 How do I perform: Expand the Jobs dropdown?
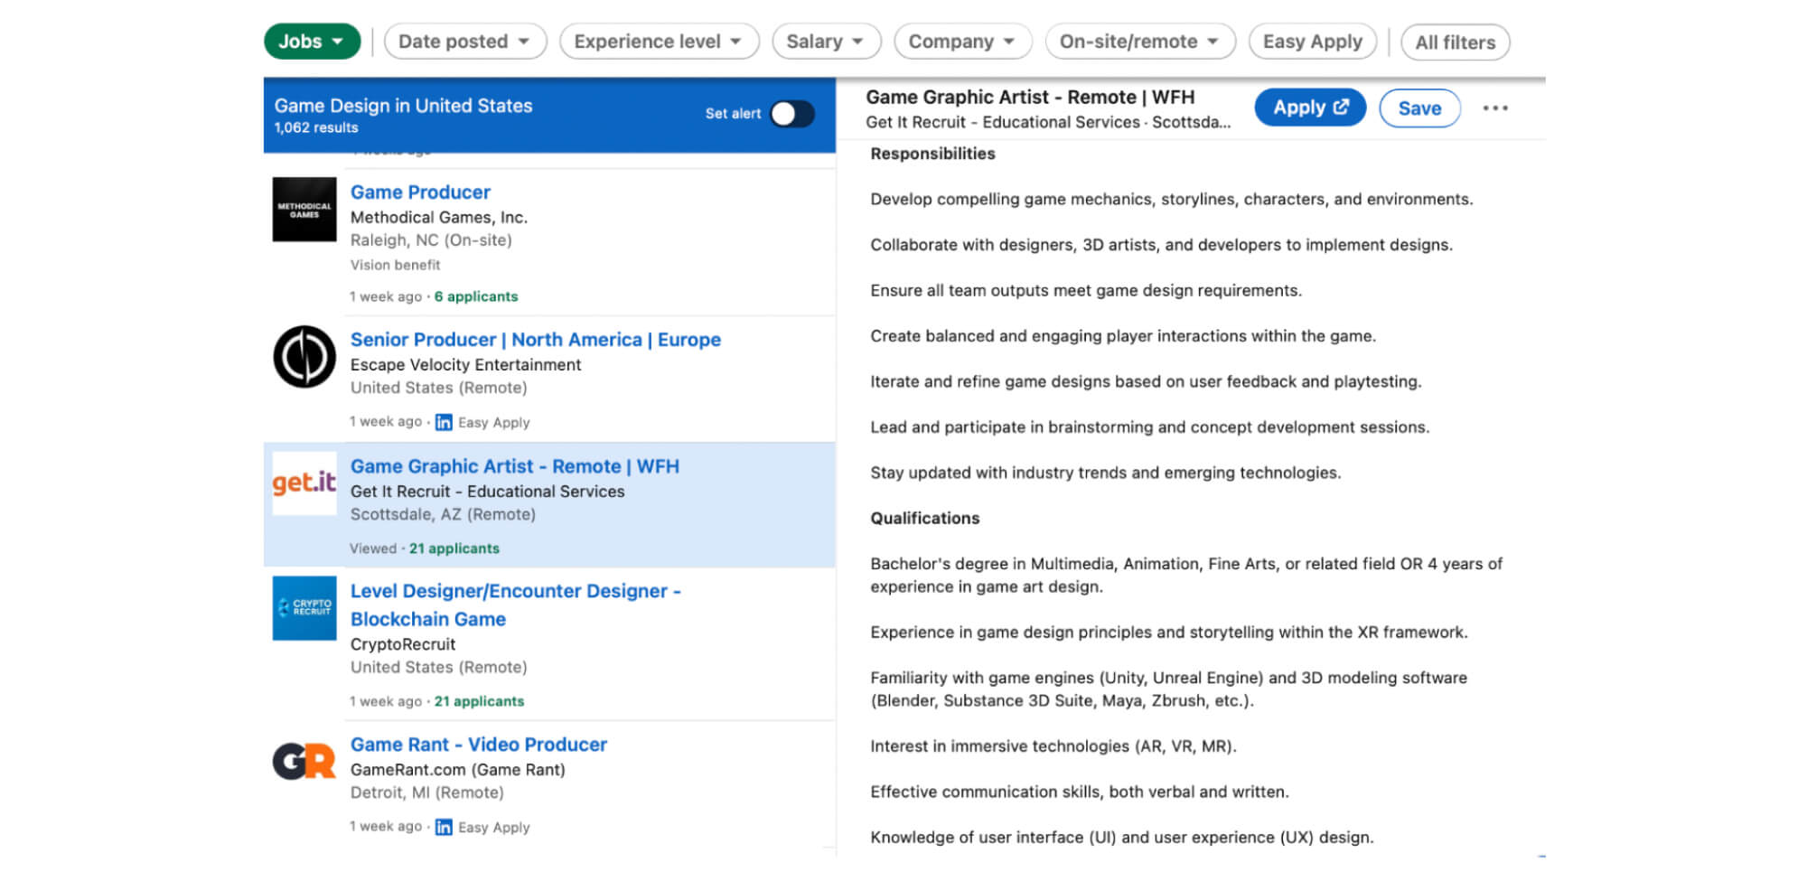(312, 42)
